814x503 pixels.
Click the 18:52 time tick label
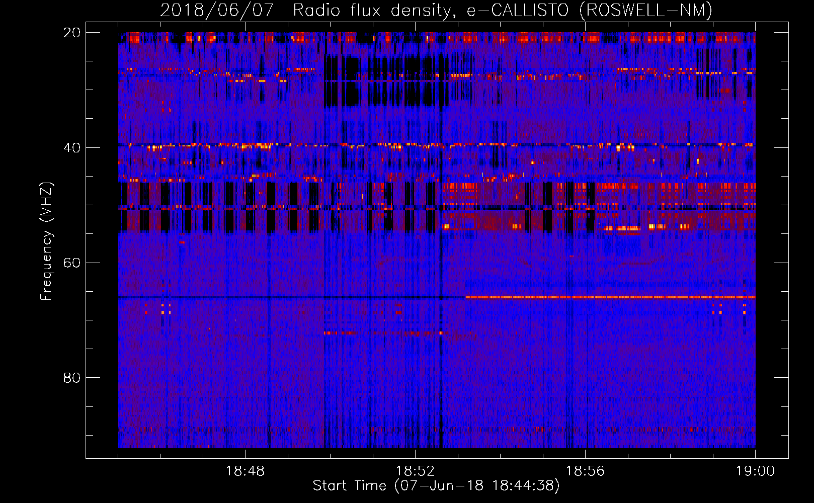pyautogui.click(x=415, y=471)
